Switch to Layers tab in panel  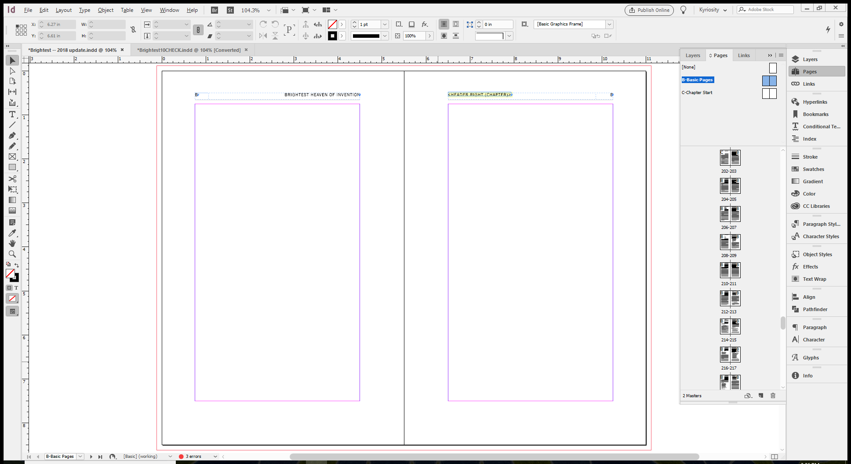[693, 55]
